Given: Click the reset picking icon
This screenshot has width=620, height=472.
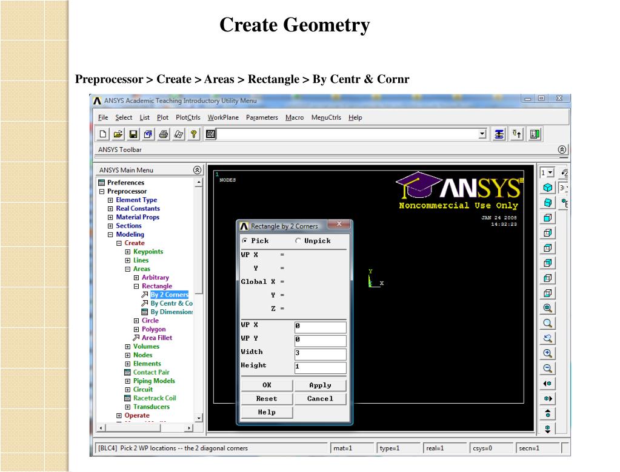Looking at the screenshot, I should tap(517, 134).
